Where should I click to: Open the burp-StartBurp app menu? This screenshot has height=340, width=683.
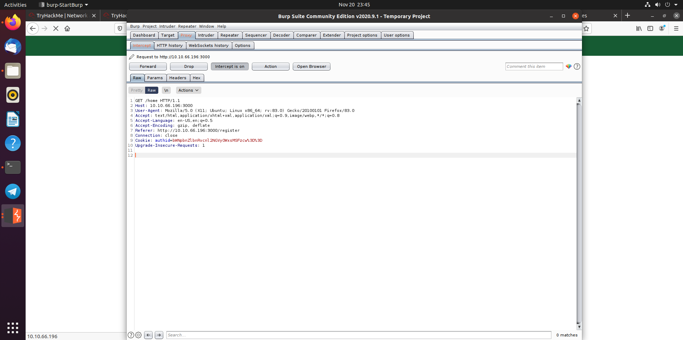pyautogui.click(x=64, y=5)
